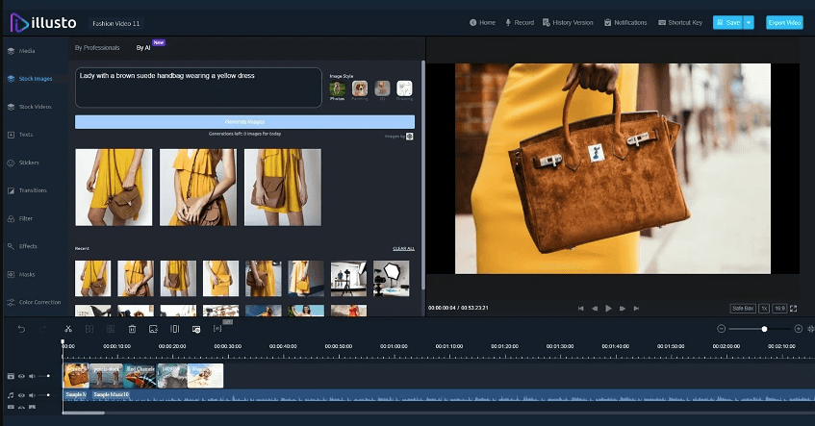Zoom in timeline with plus icon

(x=800, y=329)
